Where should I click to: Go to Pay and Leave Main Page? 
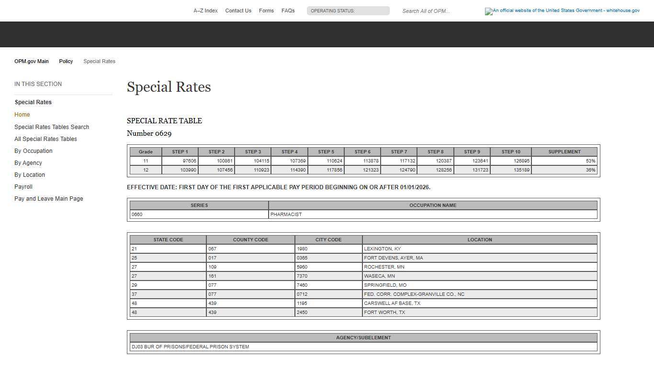[48, 198]
